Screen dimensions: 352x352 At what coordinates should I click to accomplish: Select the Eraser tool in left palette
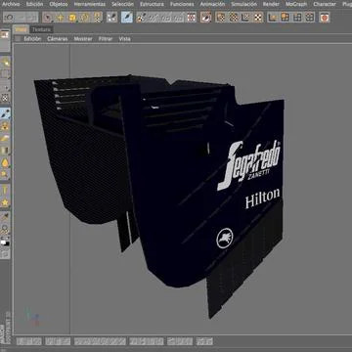point(5,138)
